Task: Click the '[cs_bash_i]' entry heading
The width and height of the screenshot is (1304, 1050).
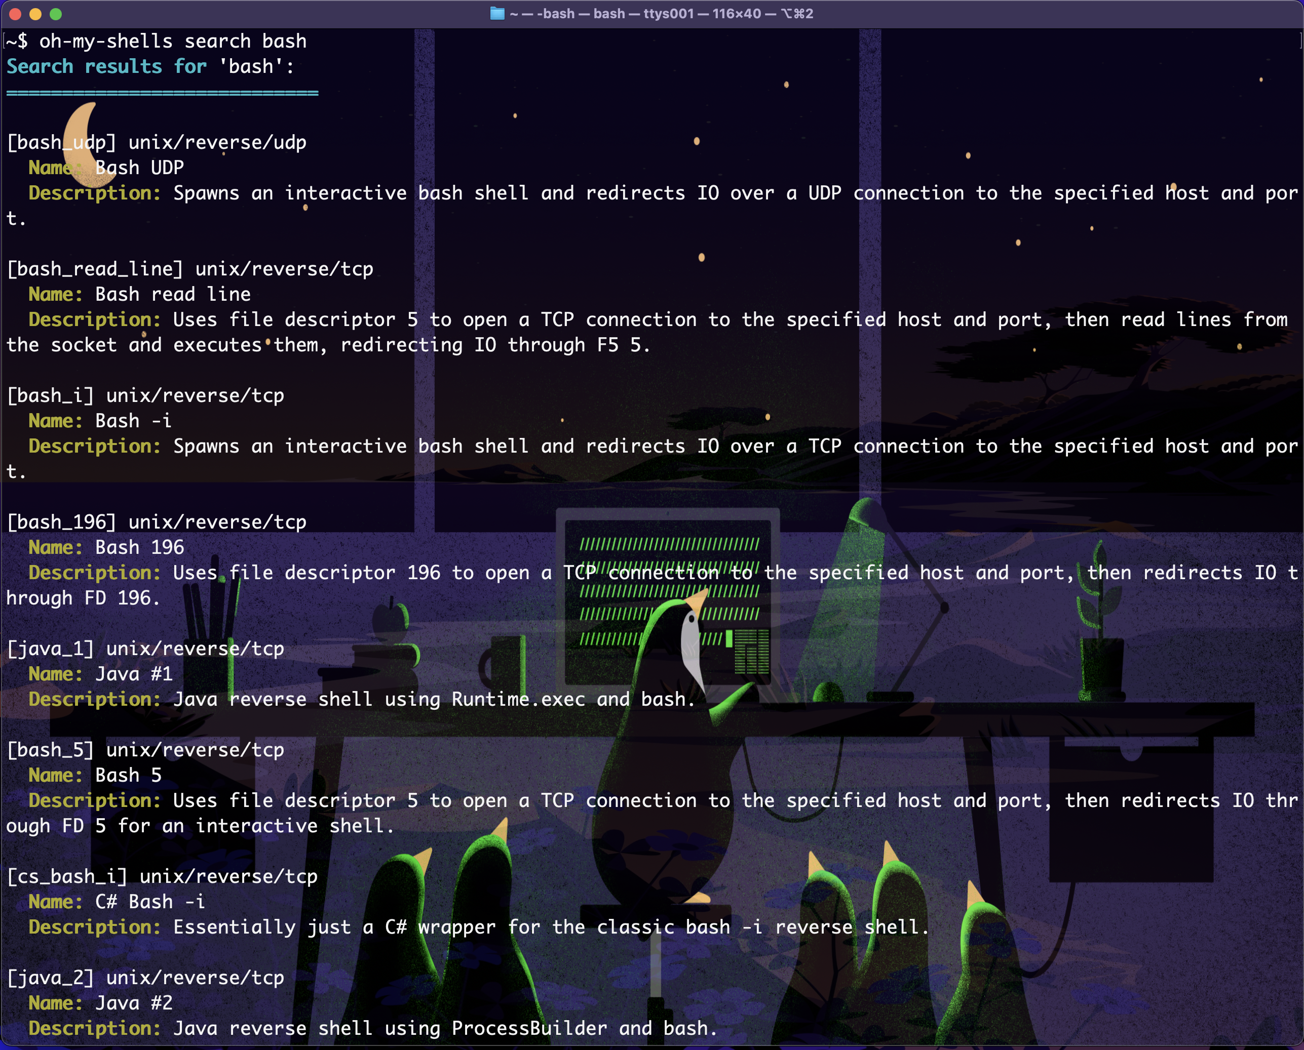Action: coord(66,876)
